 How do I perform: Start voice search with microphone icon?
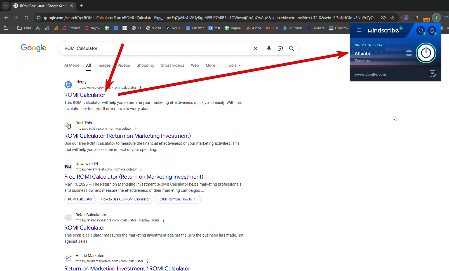point(269,48)
